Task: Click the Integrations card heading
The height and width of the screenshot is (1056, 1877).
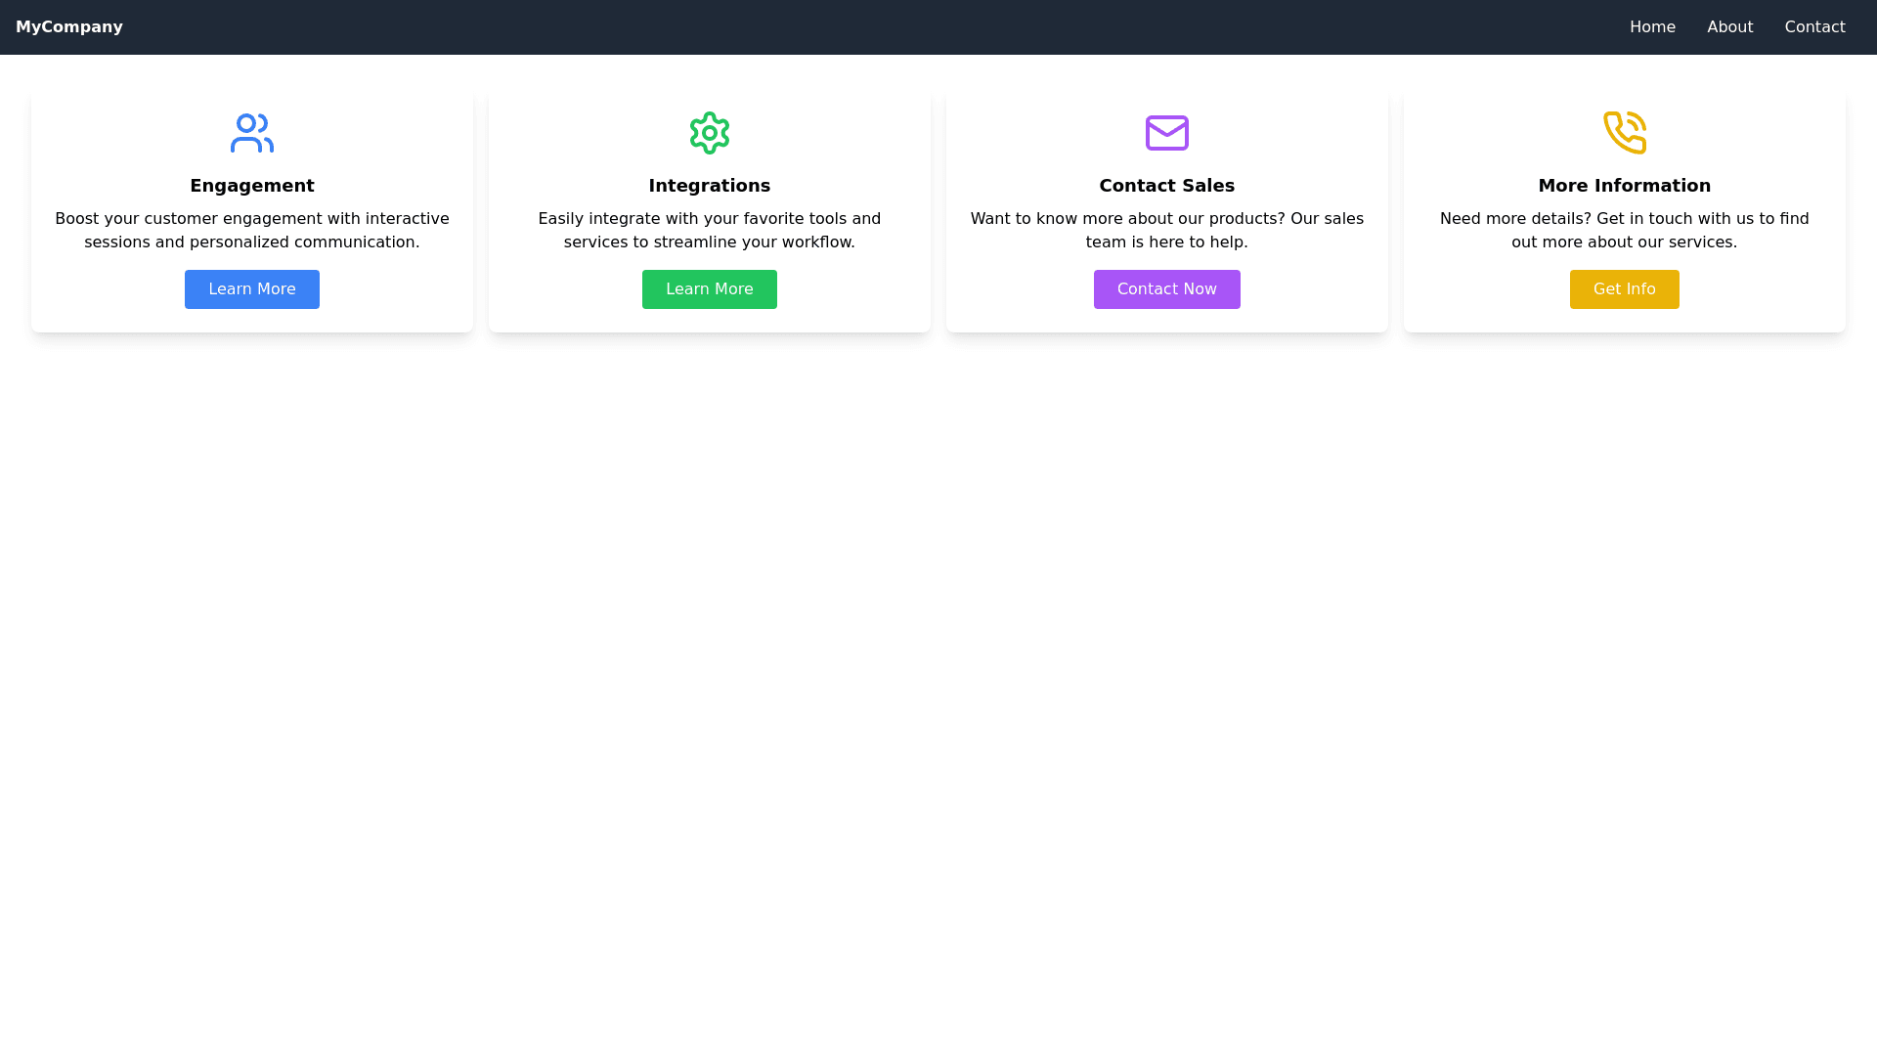Action: pyautogui.click(x=710, y=186)
